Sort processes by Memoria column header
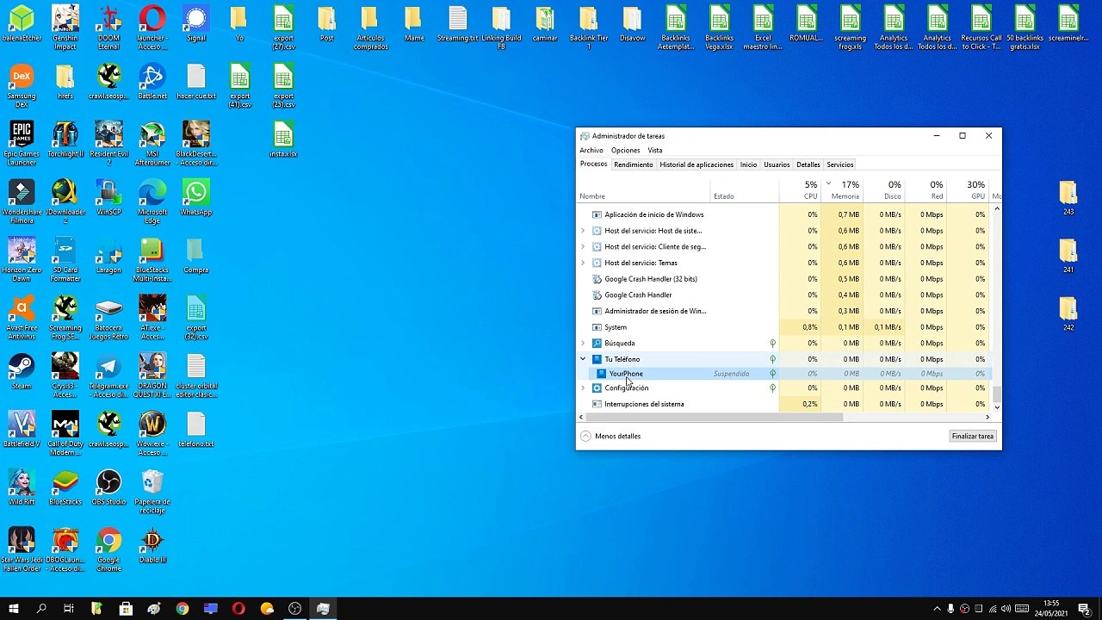 point(843,190)
